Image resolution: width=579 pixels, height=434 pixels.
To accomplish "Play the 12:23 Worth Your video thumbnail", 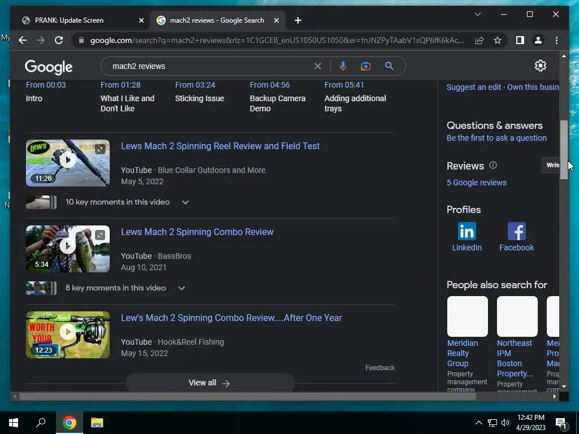I will click(x=68, y=335).
